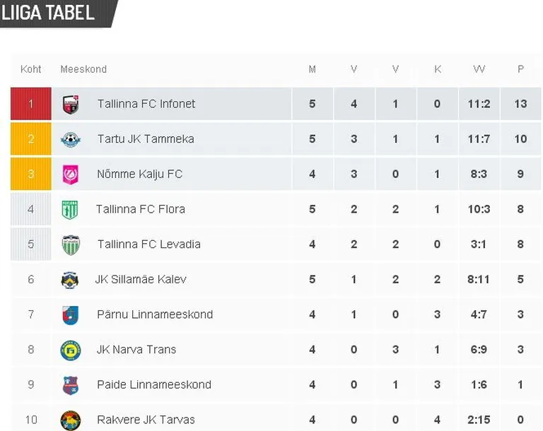Image resolution: width=543 pixels, height=431 pixels.
Task: Open the Tallinna FC Infonet team link
Action: coord(146,104)
